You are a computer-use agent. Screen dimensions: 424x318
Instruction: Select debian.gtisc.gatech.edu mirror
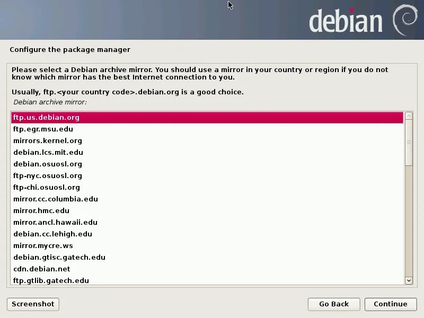pyautogui.click(x=207, y=257)
